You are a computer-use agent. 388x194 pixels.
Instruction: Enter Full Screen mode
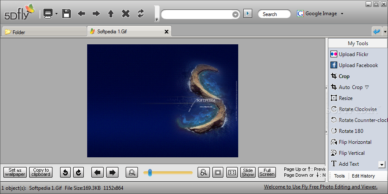click(267, 172)
